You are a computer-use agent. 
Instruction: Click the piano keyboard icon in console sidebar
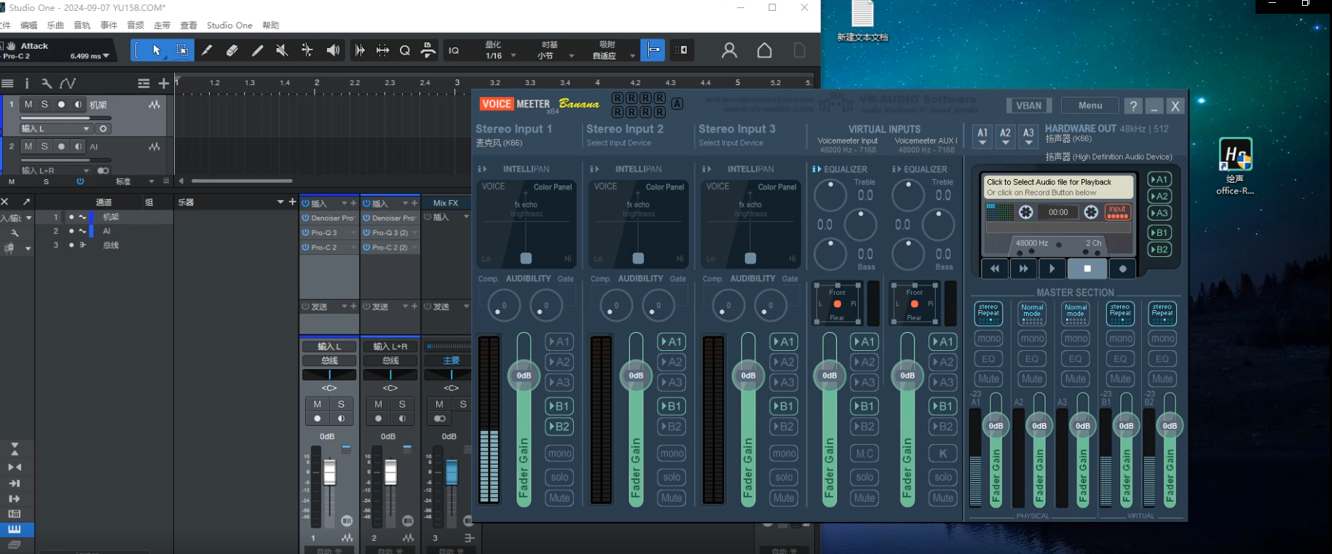point(15,529)
